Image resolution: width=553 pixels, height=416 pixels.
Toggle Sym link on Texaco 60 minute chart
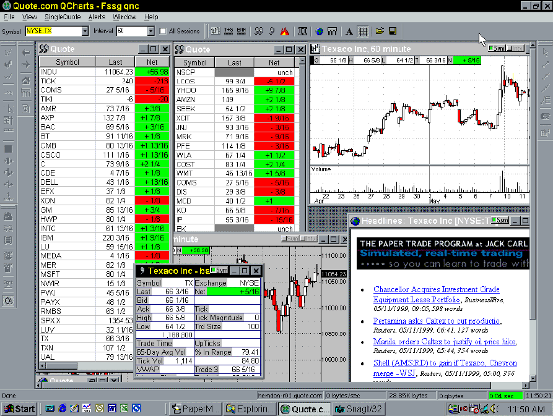tap(497, 48)
